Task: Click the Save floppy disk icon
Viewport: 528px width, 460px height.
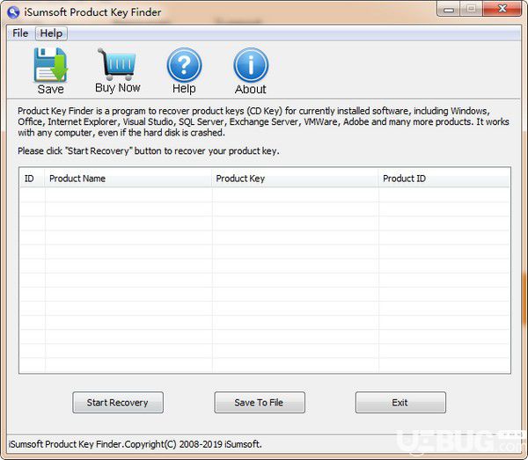Action: pos(50,64)
